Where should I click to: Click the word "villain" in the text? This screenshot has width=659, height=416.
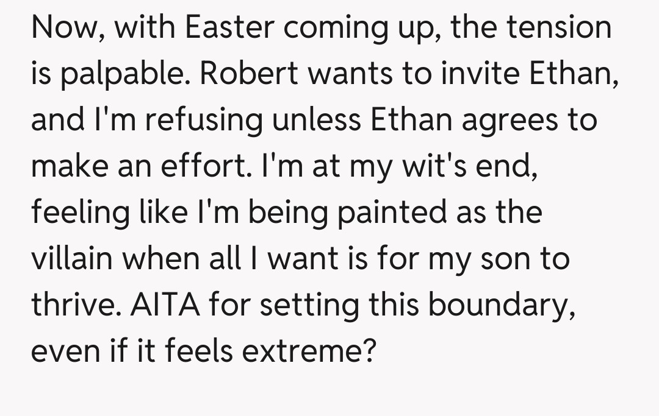coord(72,259)
